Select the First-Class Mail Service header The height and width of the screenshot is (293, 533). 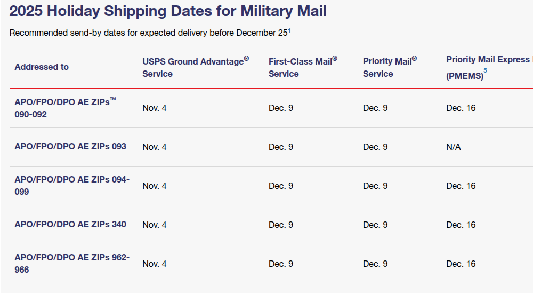pyautogui.click(x=303, y=67)
